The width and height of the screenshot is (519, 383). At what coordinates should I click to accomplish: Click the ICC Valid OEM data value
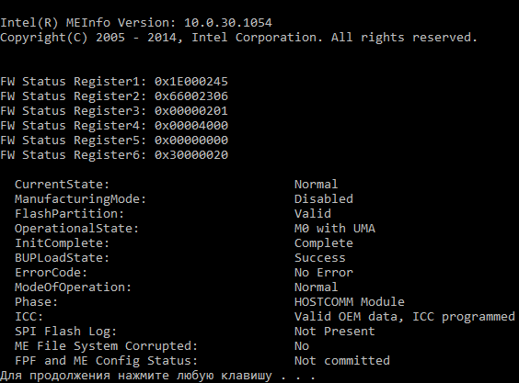405,317
